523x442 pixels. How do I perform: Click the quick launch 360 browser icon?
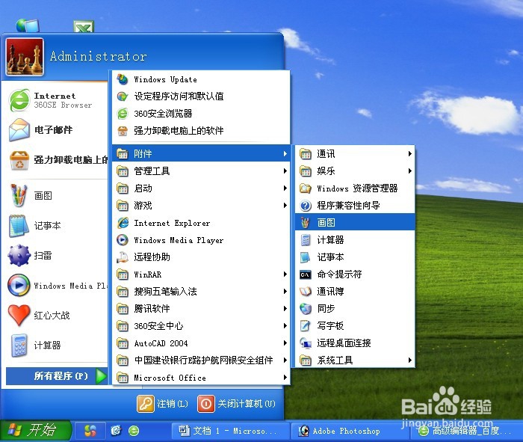click(x=134, y=431)
